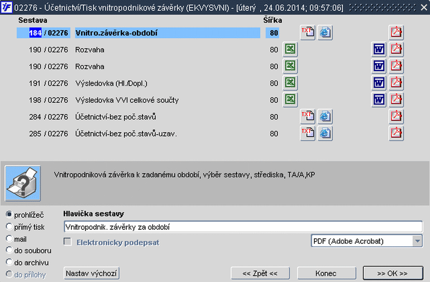Click the 284 / 02276 report number
The height and width of the screenshot is (282, 430).
(x=48, y=117)
